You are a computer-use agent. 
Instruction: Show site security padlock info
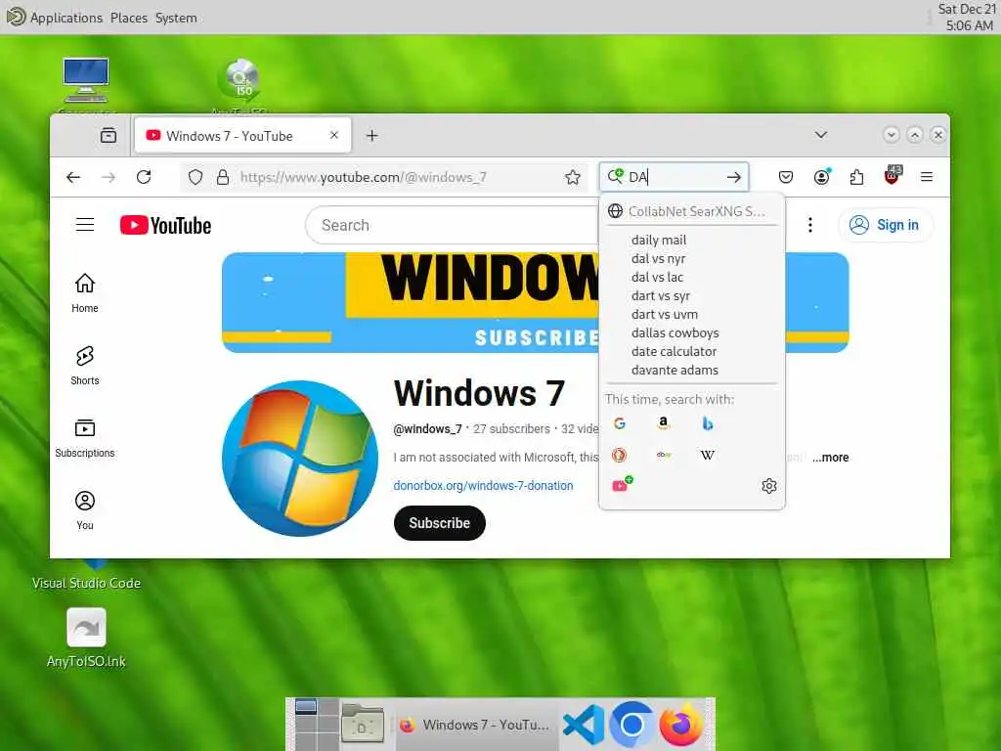point(222,177)
